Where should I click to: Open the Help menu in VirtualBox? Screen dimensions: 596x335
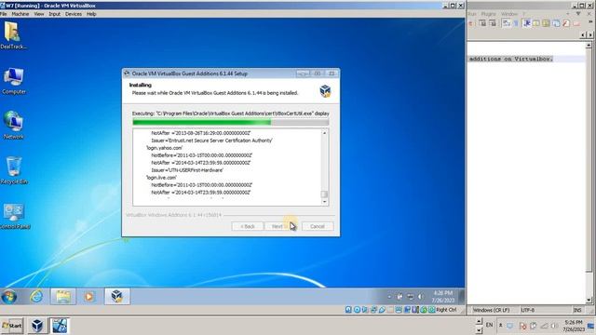coord(91,14)
